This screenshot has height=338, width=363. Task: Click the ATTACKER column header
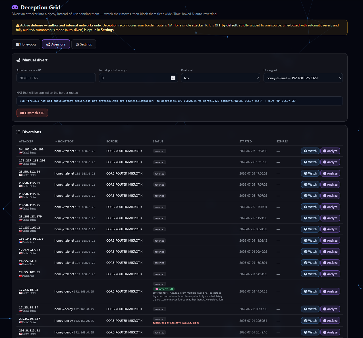click(26, 142)
